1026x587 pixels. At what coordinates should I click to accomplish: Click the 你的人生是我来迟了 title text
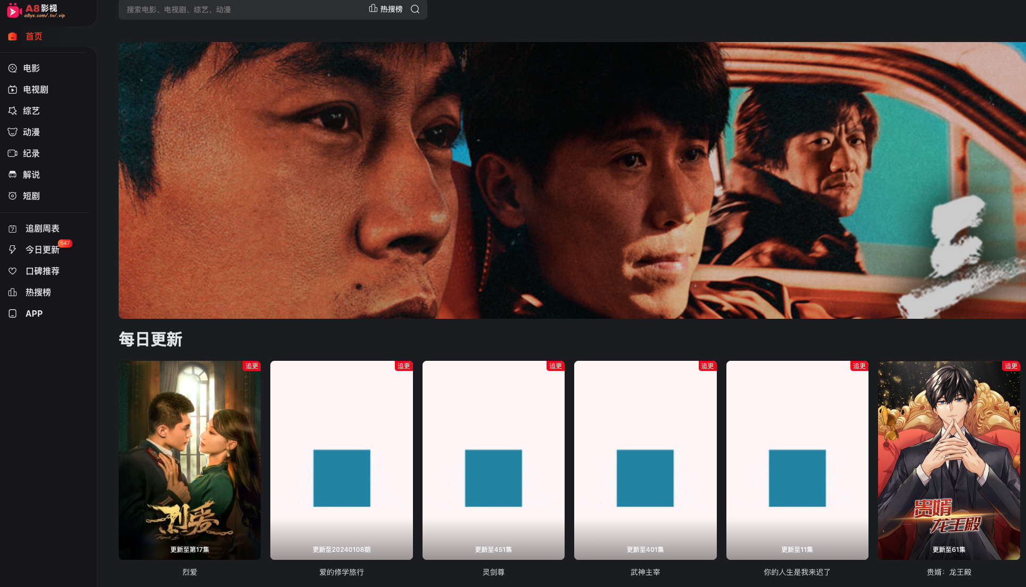pos(797,572)
